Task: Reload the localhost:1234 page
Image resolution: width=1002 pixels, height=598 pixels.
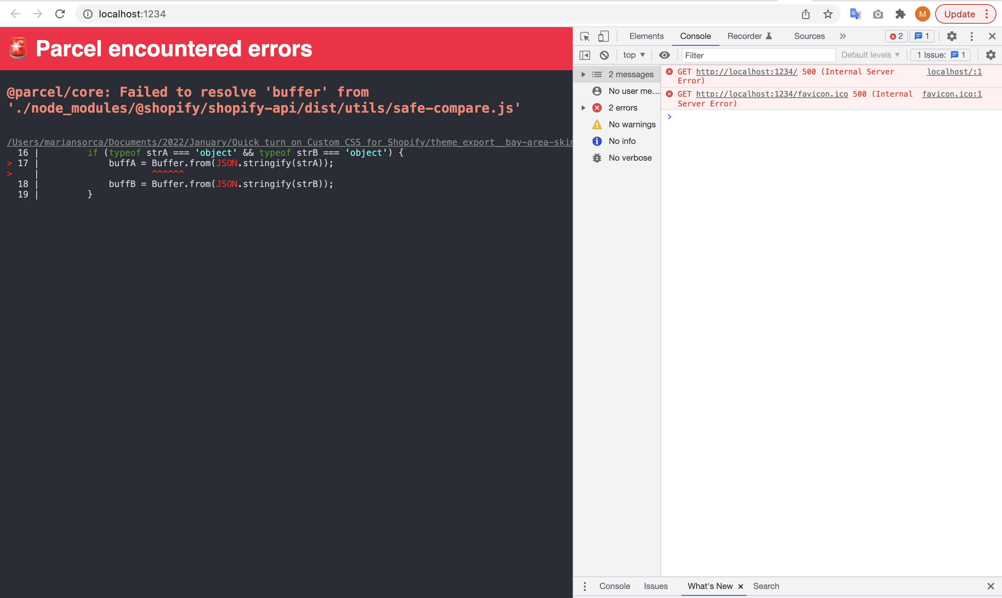Action: [60, 14]
